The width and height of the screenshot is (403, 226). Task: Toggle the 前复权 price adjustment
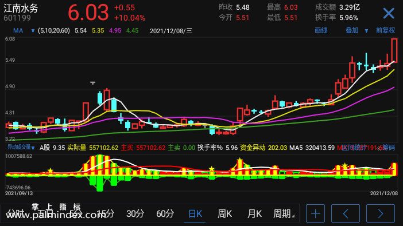click(385, 30)
